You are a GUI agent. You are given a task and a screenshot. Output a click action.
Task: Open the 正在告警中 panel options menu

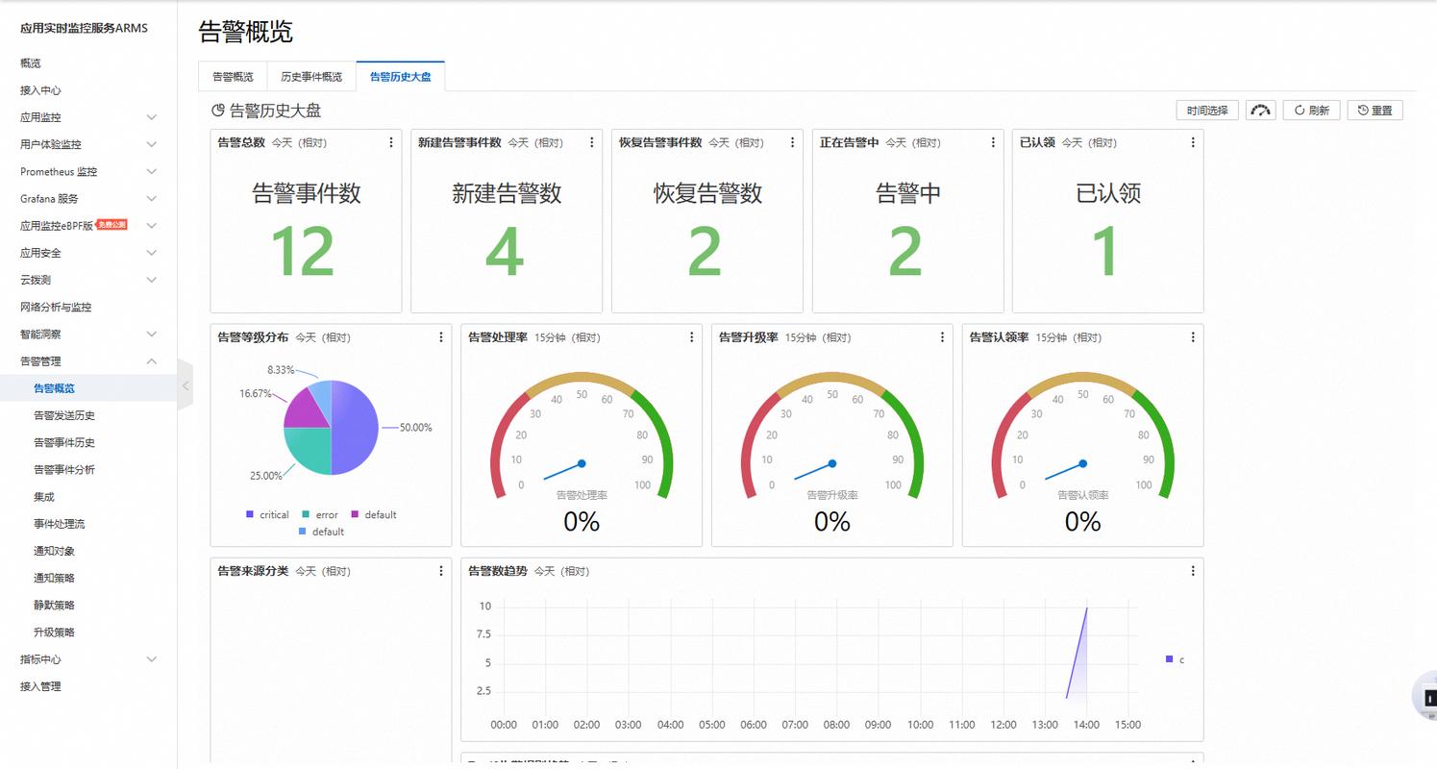(x=993, y=142)
